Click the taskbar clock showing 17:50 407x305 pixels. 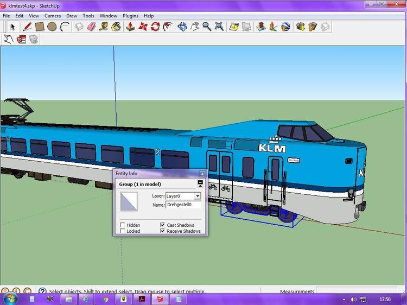coord(385,299)
